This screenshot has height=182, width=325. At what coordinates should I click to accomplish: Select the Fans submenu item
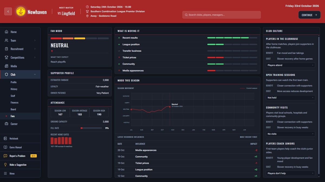(21, 116)
